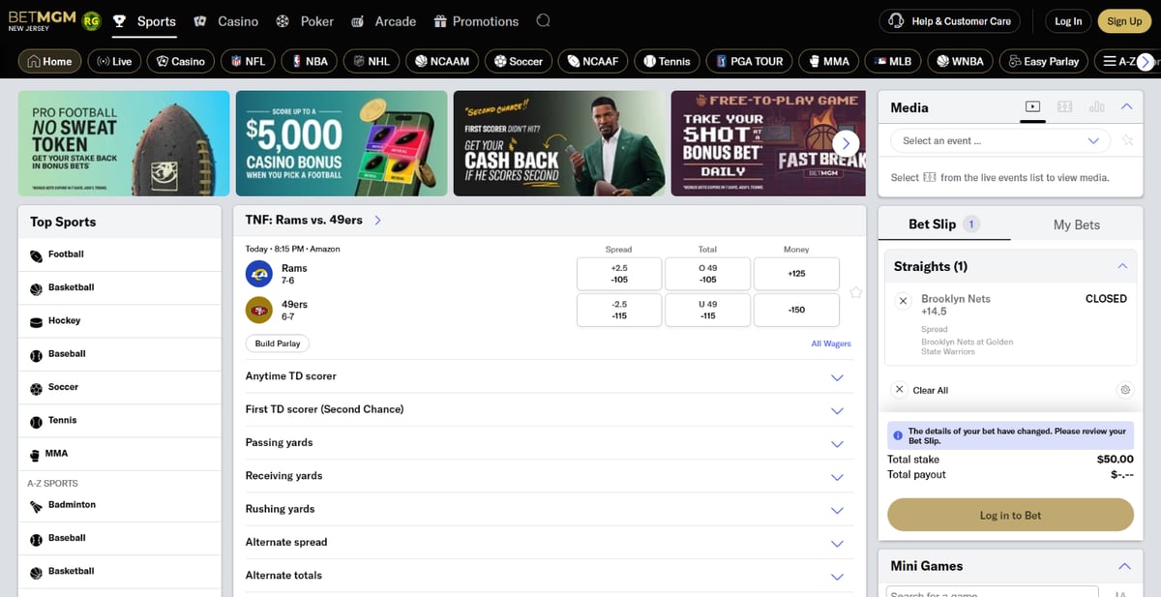Screen dimensions: 1161x597
Task: Expand the Anytime TD scorer market
Action: (x=550, y=376)
